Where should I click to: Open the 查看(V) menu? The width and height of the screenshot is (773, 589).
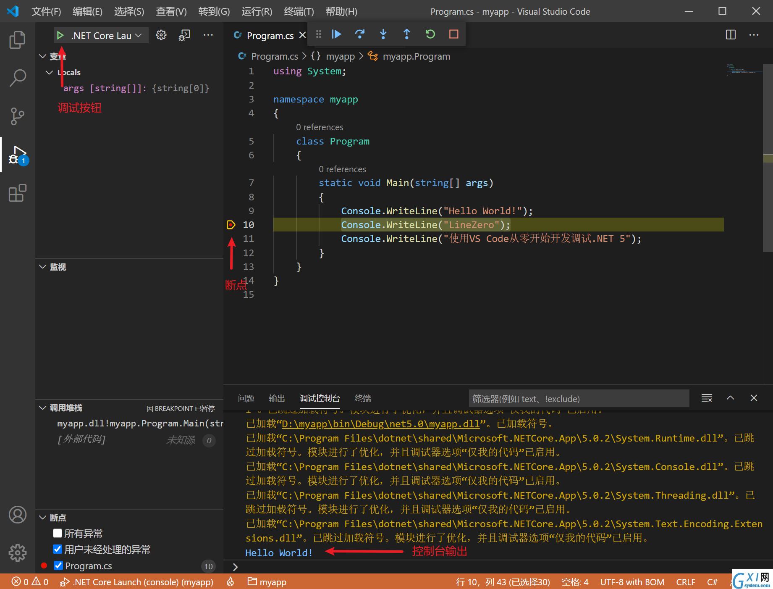point(171,11)
